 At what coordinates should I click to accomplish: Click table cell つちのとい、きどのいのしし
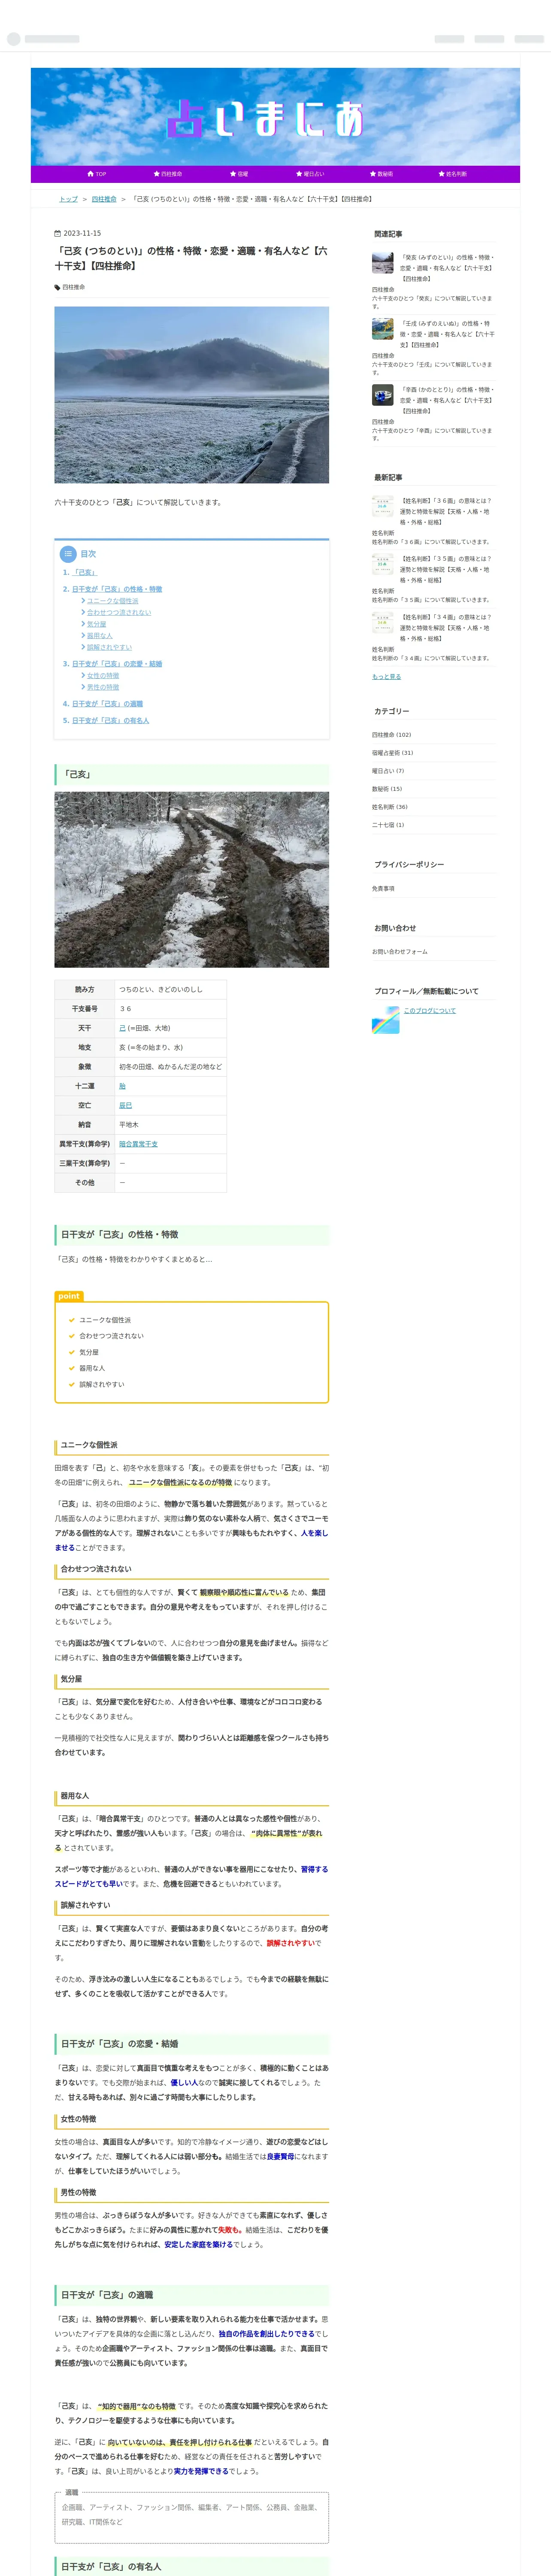pos(171,989)
